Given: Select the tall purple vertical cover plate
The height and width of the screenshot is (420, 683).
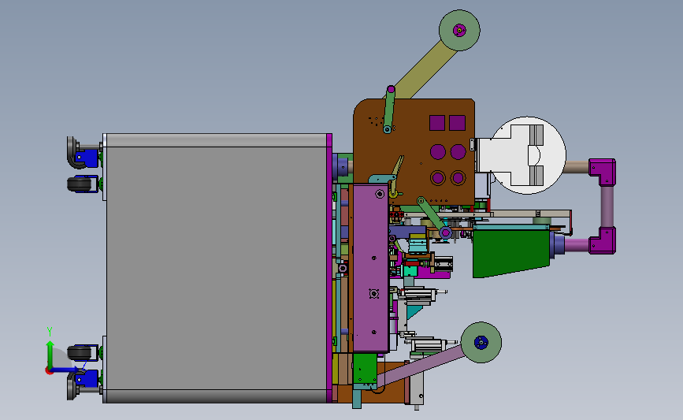Looking at the screenshot, I should pos(370,268).
